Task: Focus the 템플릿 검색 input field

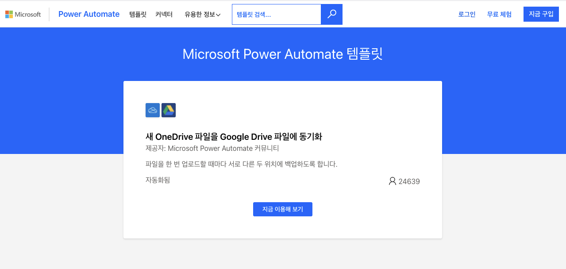Action: [277, 14]
